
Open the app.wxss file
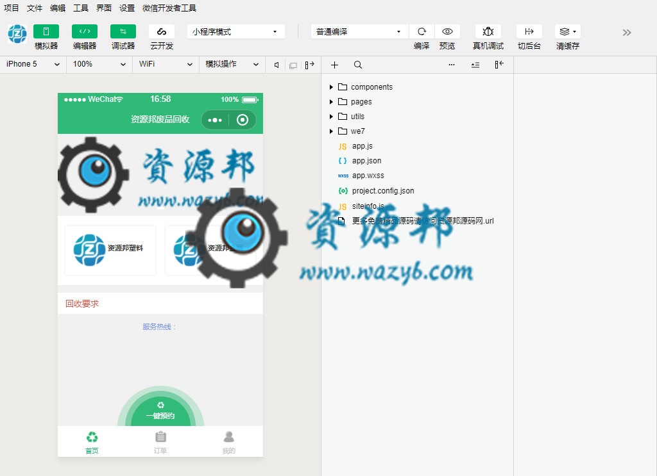pyautogui.click(x=368, y=176)
